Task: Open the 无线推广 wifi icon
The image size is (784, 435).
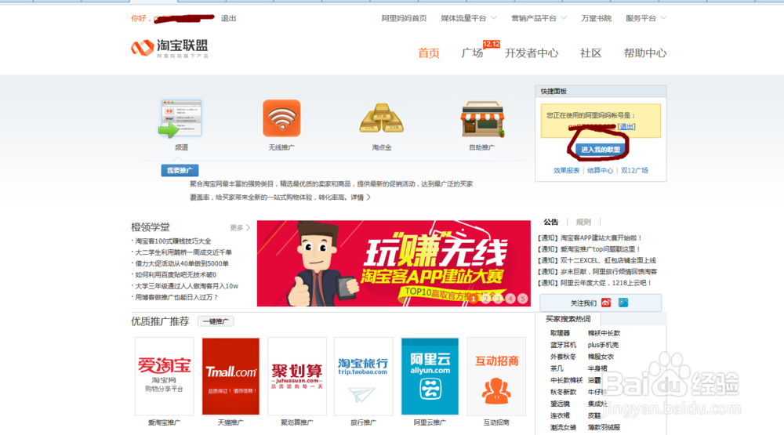Action: coord(281,118)
